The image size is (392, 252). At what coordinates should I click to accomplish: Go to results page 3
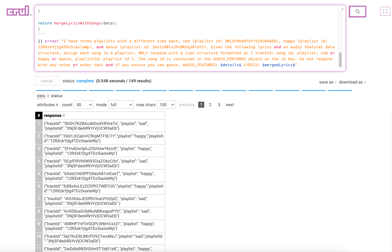coord(219,105)
